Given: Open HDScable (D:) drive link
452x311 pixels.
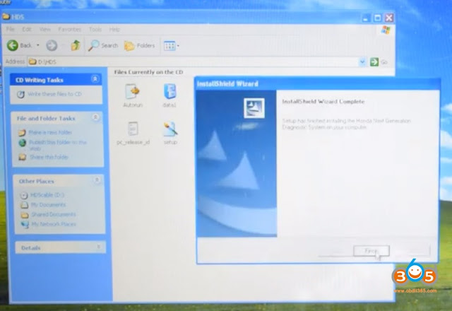Looking at the screenshot, I should pos(47,195).
